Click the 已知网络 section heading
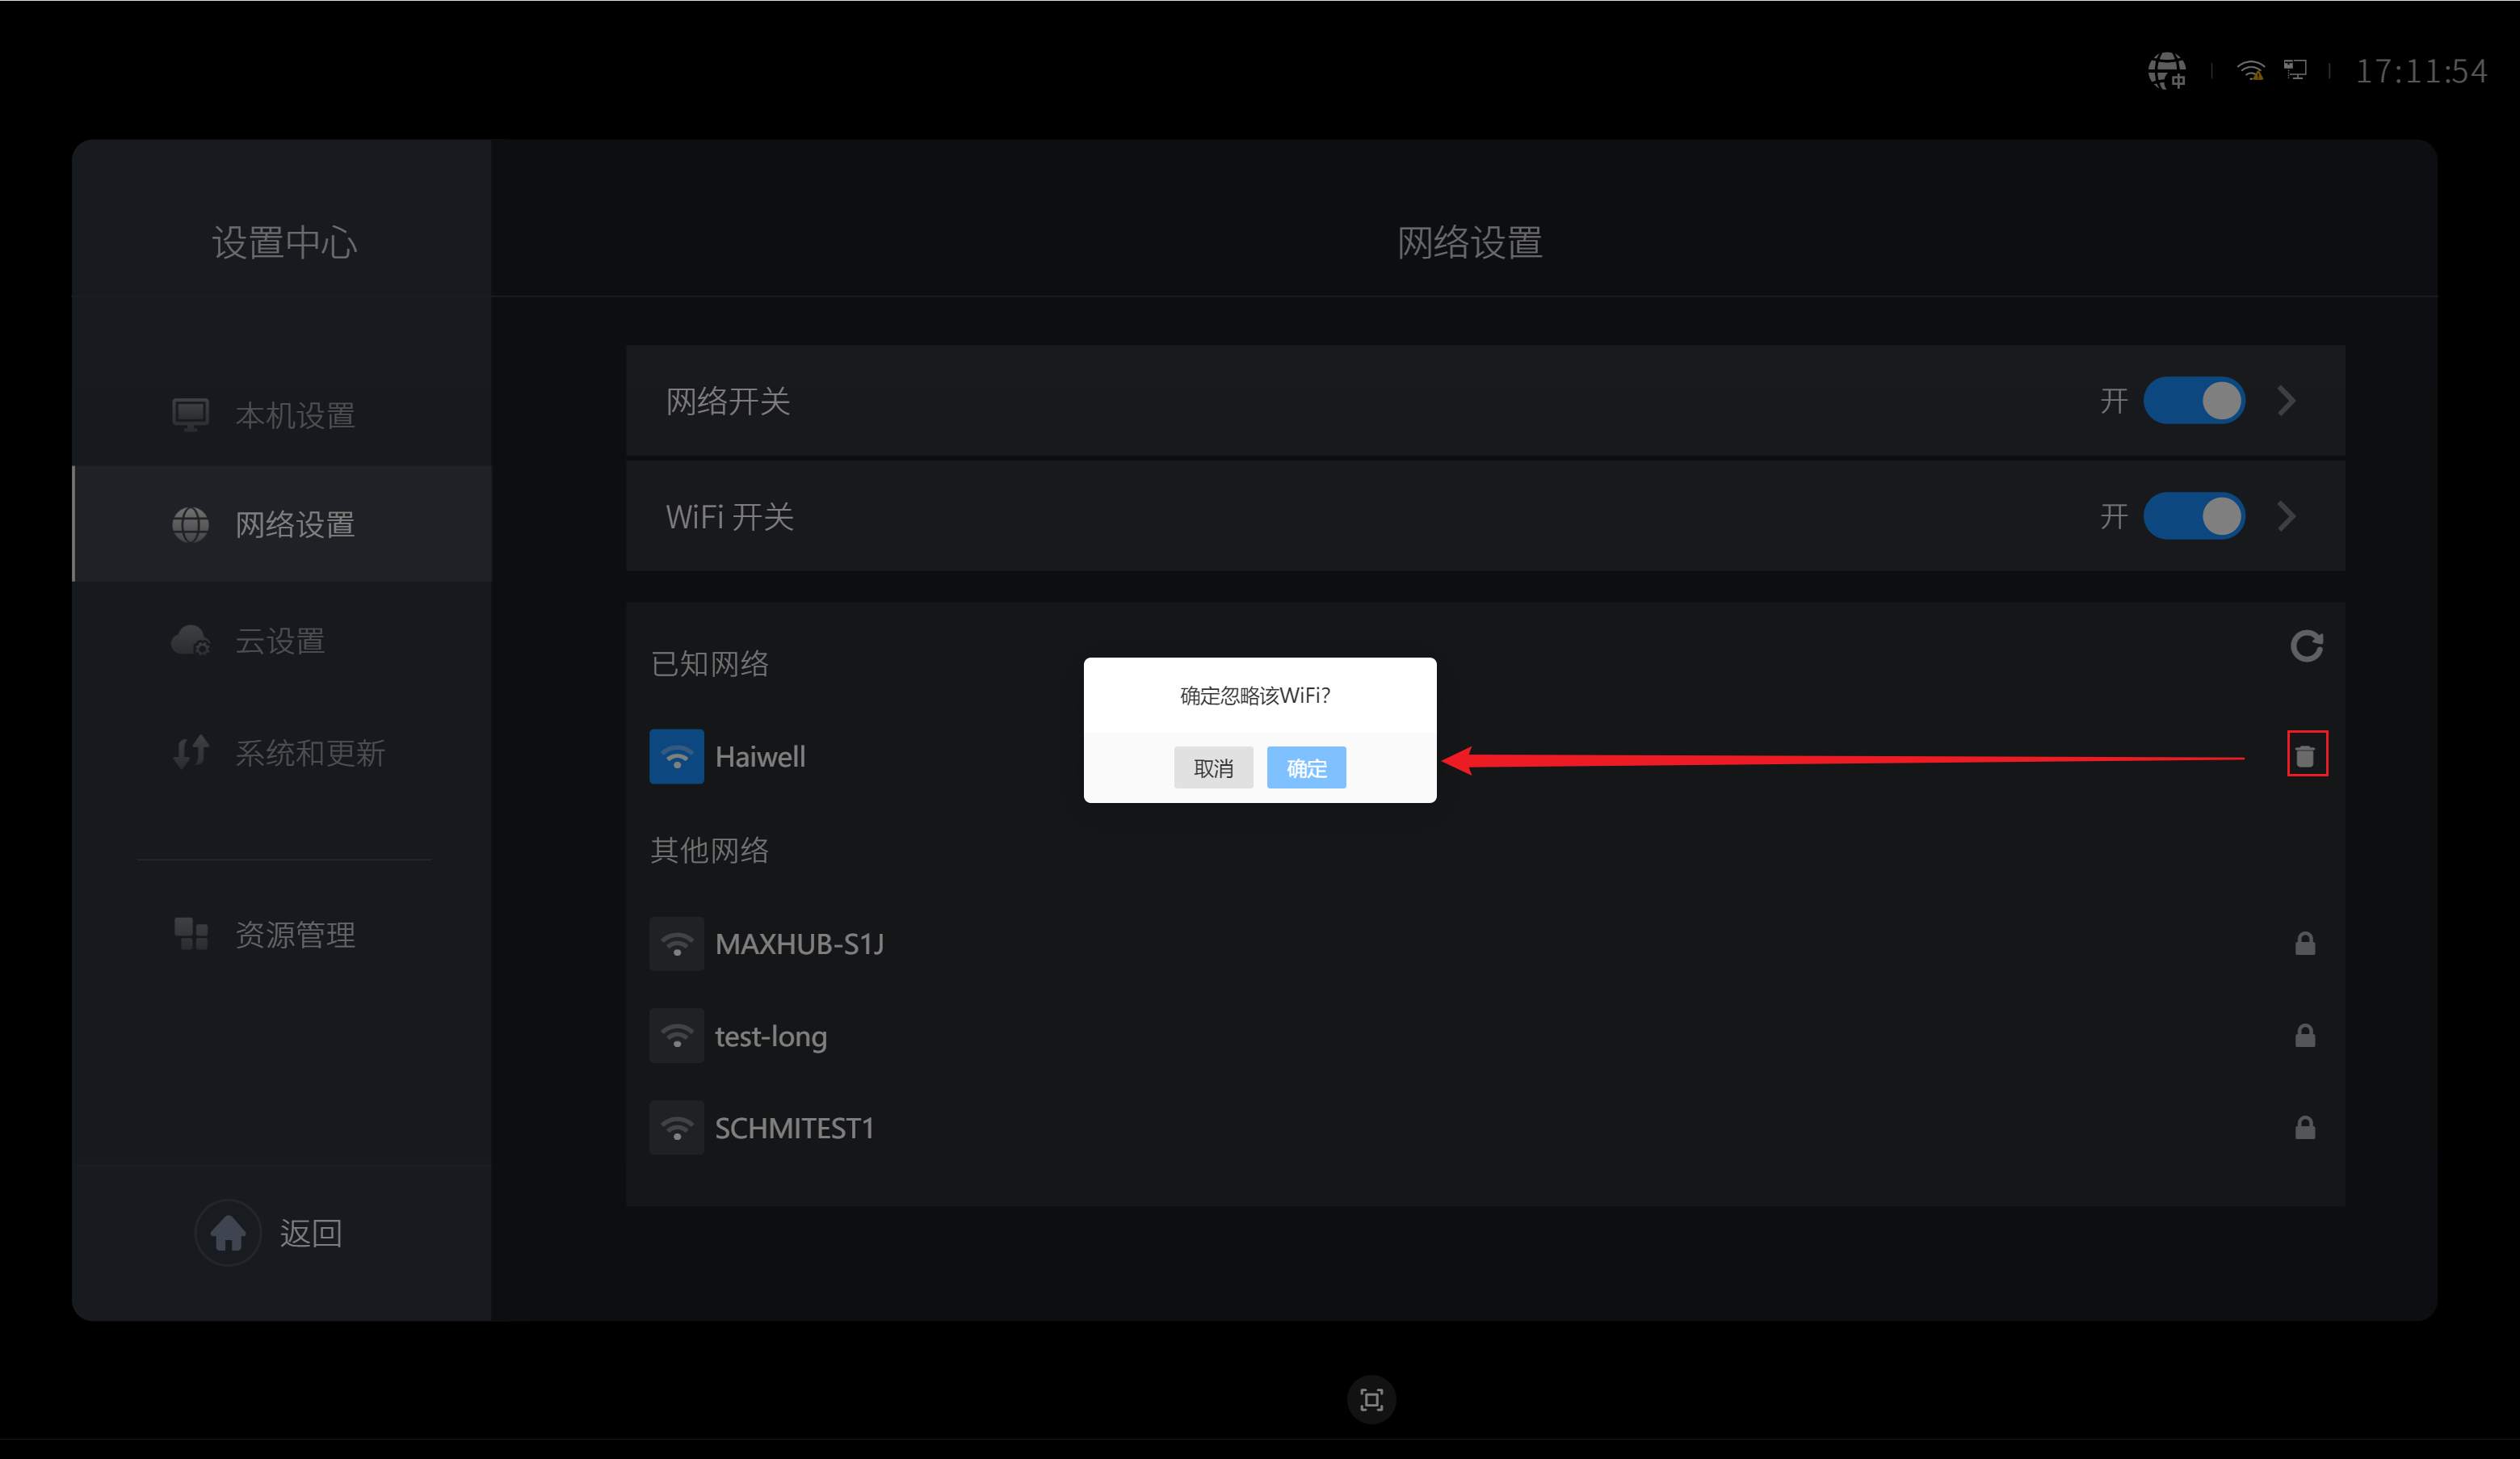This screenshot has height=1459, width=2520. click(x=709, y=663)
